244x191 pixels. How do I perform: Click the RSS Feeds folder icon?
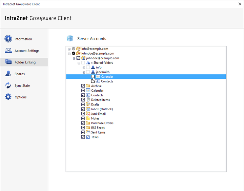coord(88,128)
